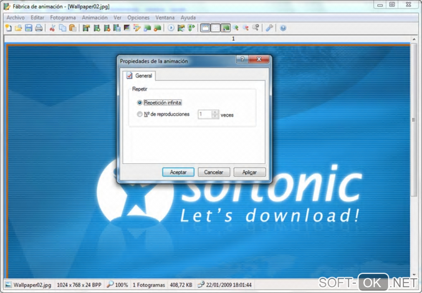The width and height of the screenshot is (422, 293).
Task: Click the filmstrip icon with green badge
Action: 97,28
